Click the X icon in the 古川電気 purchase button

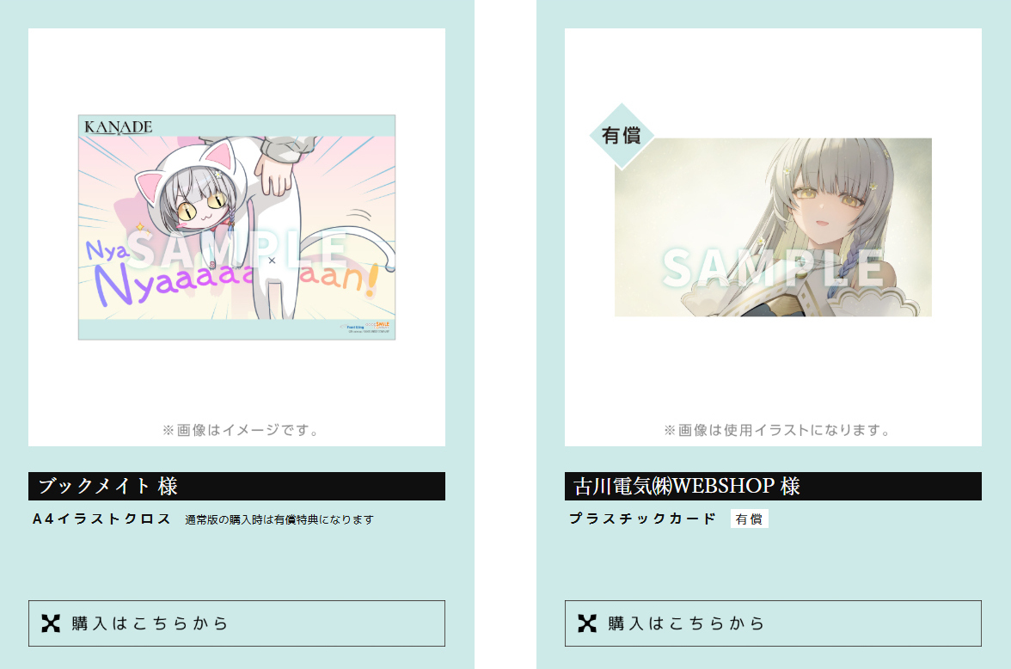tap(587, 623)
